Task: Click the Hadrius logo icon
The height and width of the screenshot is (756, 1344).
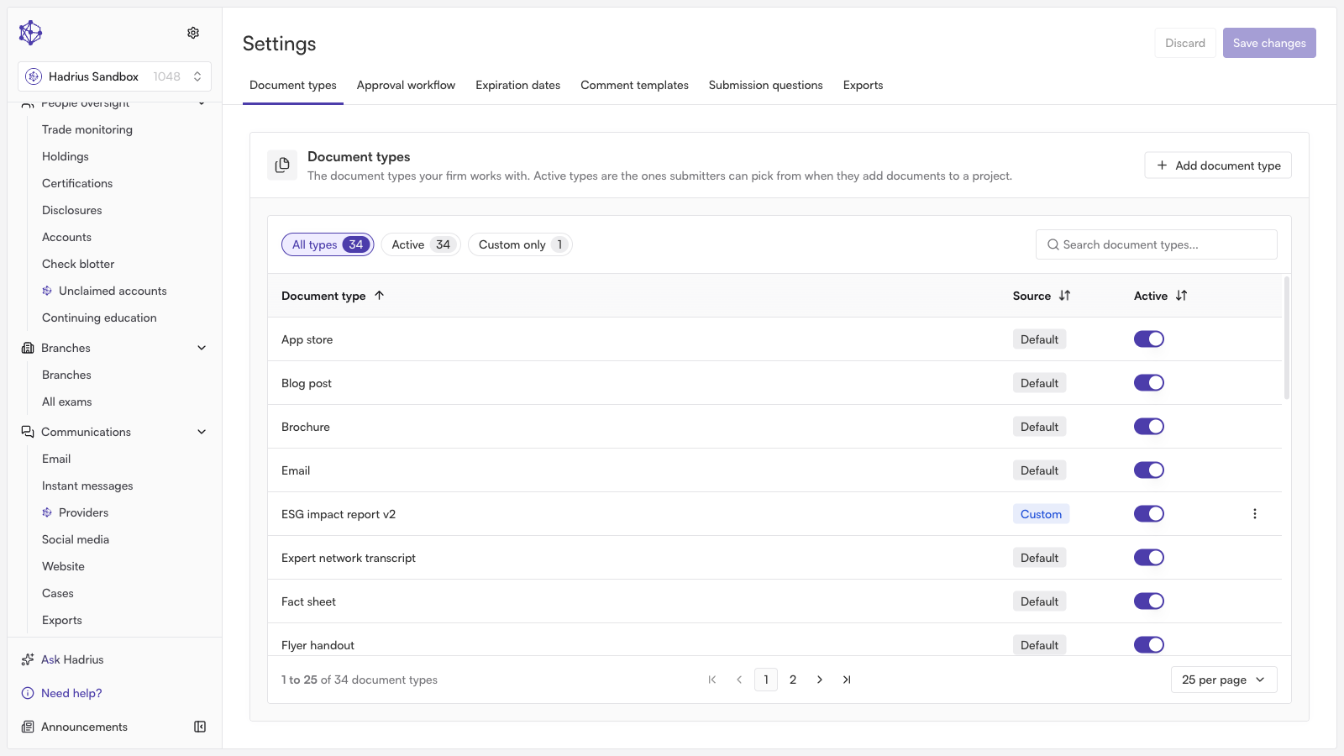Action: coord(30,33)
